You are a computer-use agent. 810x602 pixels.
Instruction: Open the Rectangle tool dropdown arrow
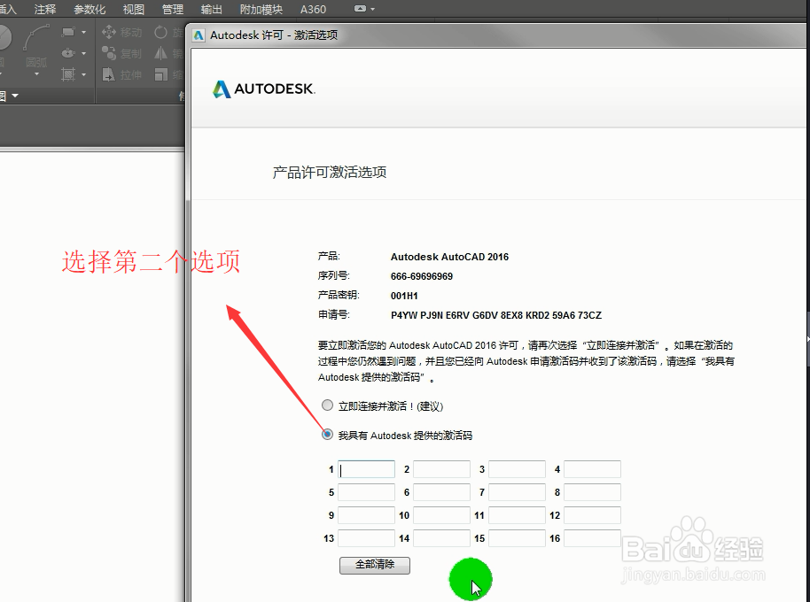tap(83, 32)
